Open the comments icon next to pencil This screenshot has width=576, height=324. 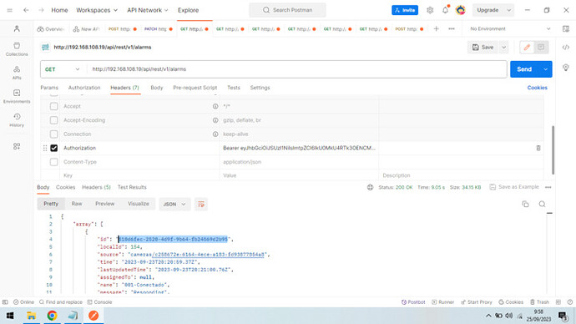(x=541, y=47)
